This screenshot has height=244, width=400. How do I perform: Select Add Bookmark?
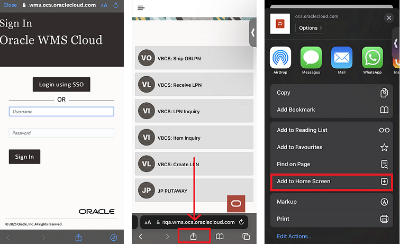(x=332, y=110)
